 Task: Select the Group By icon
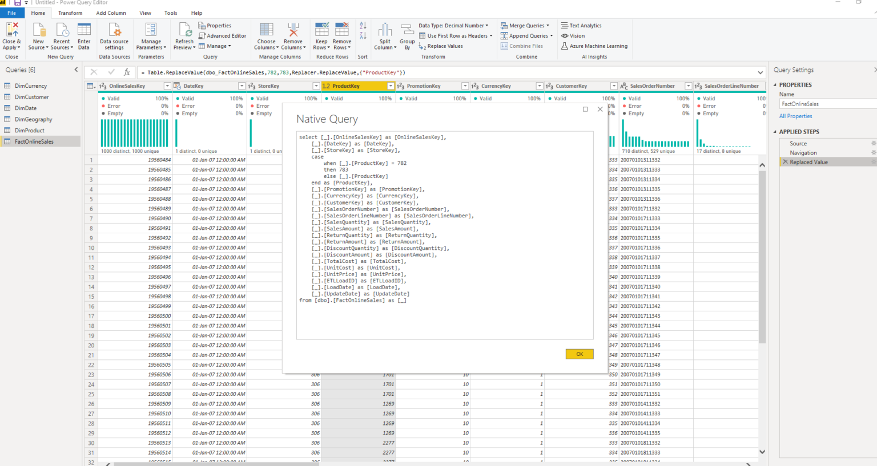point(407,35)
